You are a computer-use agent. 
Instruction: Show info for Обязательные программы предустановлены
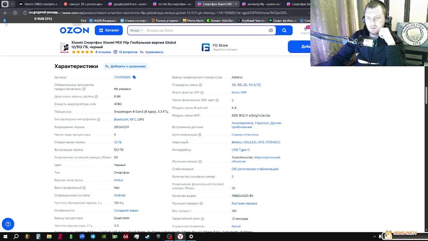(x=84, y=89)
